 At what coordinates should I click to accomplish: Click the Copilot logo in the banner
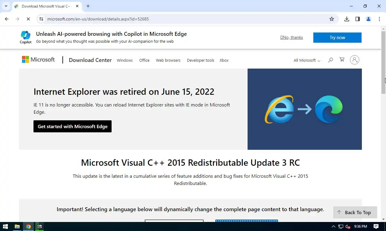tap(26, 37)
